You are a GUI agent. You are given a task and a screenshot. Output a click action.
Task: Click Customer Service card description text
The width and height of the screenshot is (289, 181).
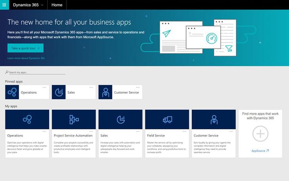212,148
